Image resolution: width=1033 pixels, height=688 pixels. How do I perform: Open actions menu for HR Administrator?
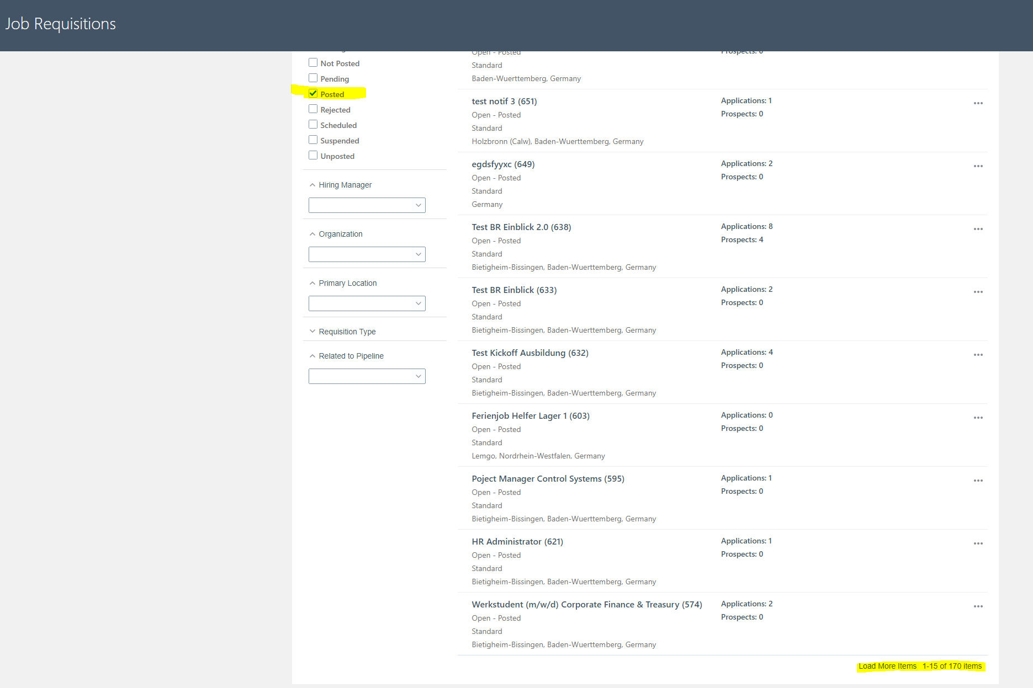coord(978,543)
